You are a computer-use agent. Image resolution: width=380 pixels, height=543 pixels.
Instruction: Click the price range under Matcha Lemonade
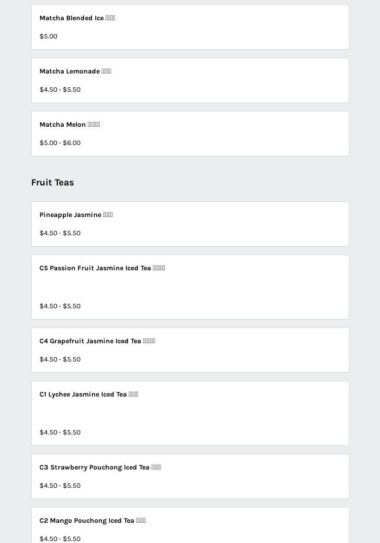60,90
